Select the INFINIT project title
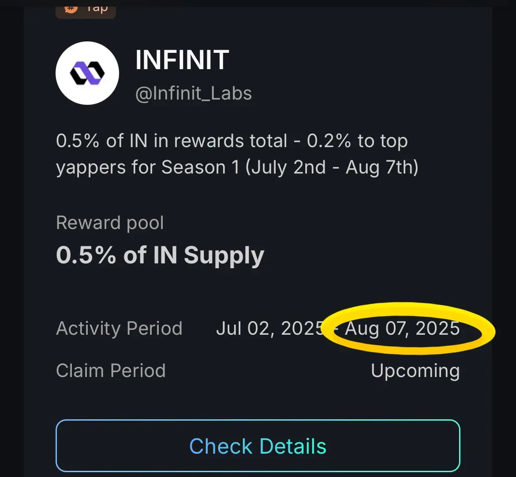This screenshot has width=516, height=477. click(182, 60)
